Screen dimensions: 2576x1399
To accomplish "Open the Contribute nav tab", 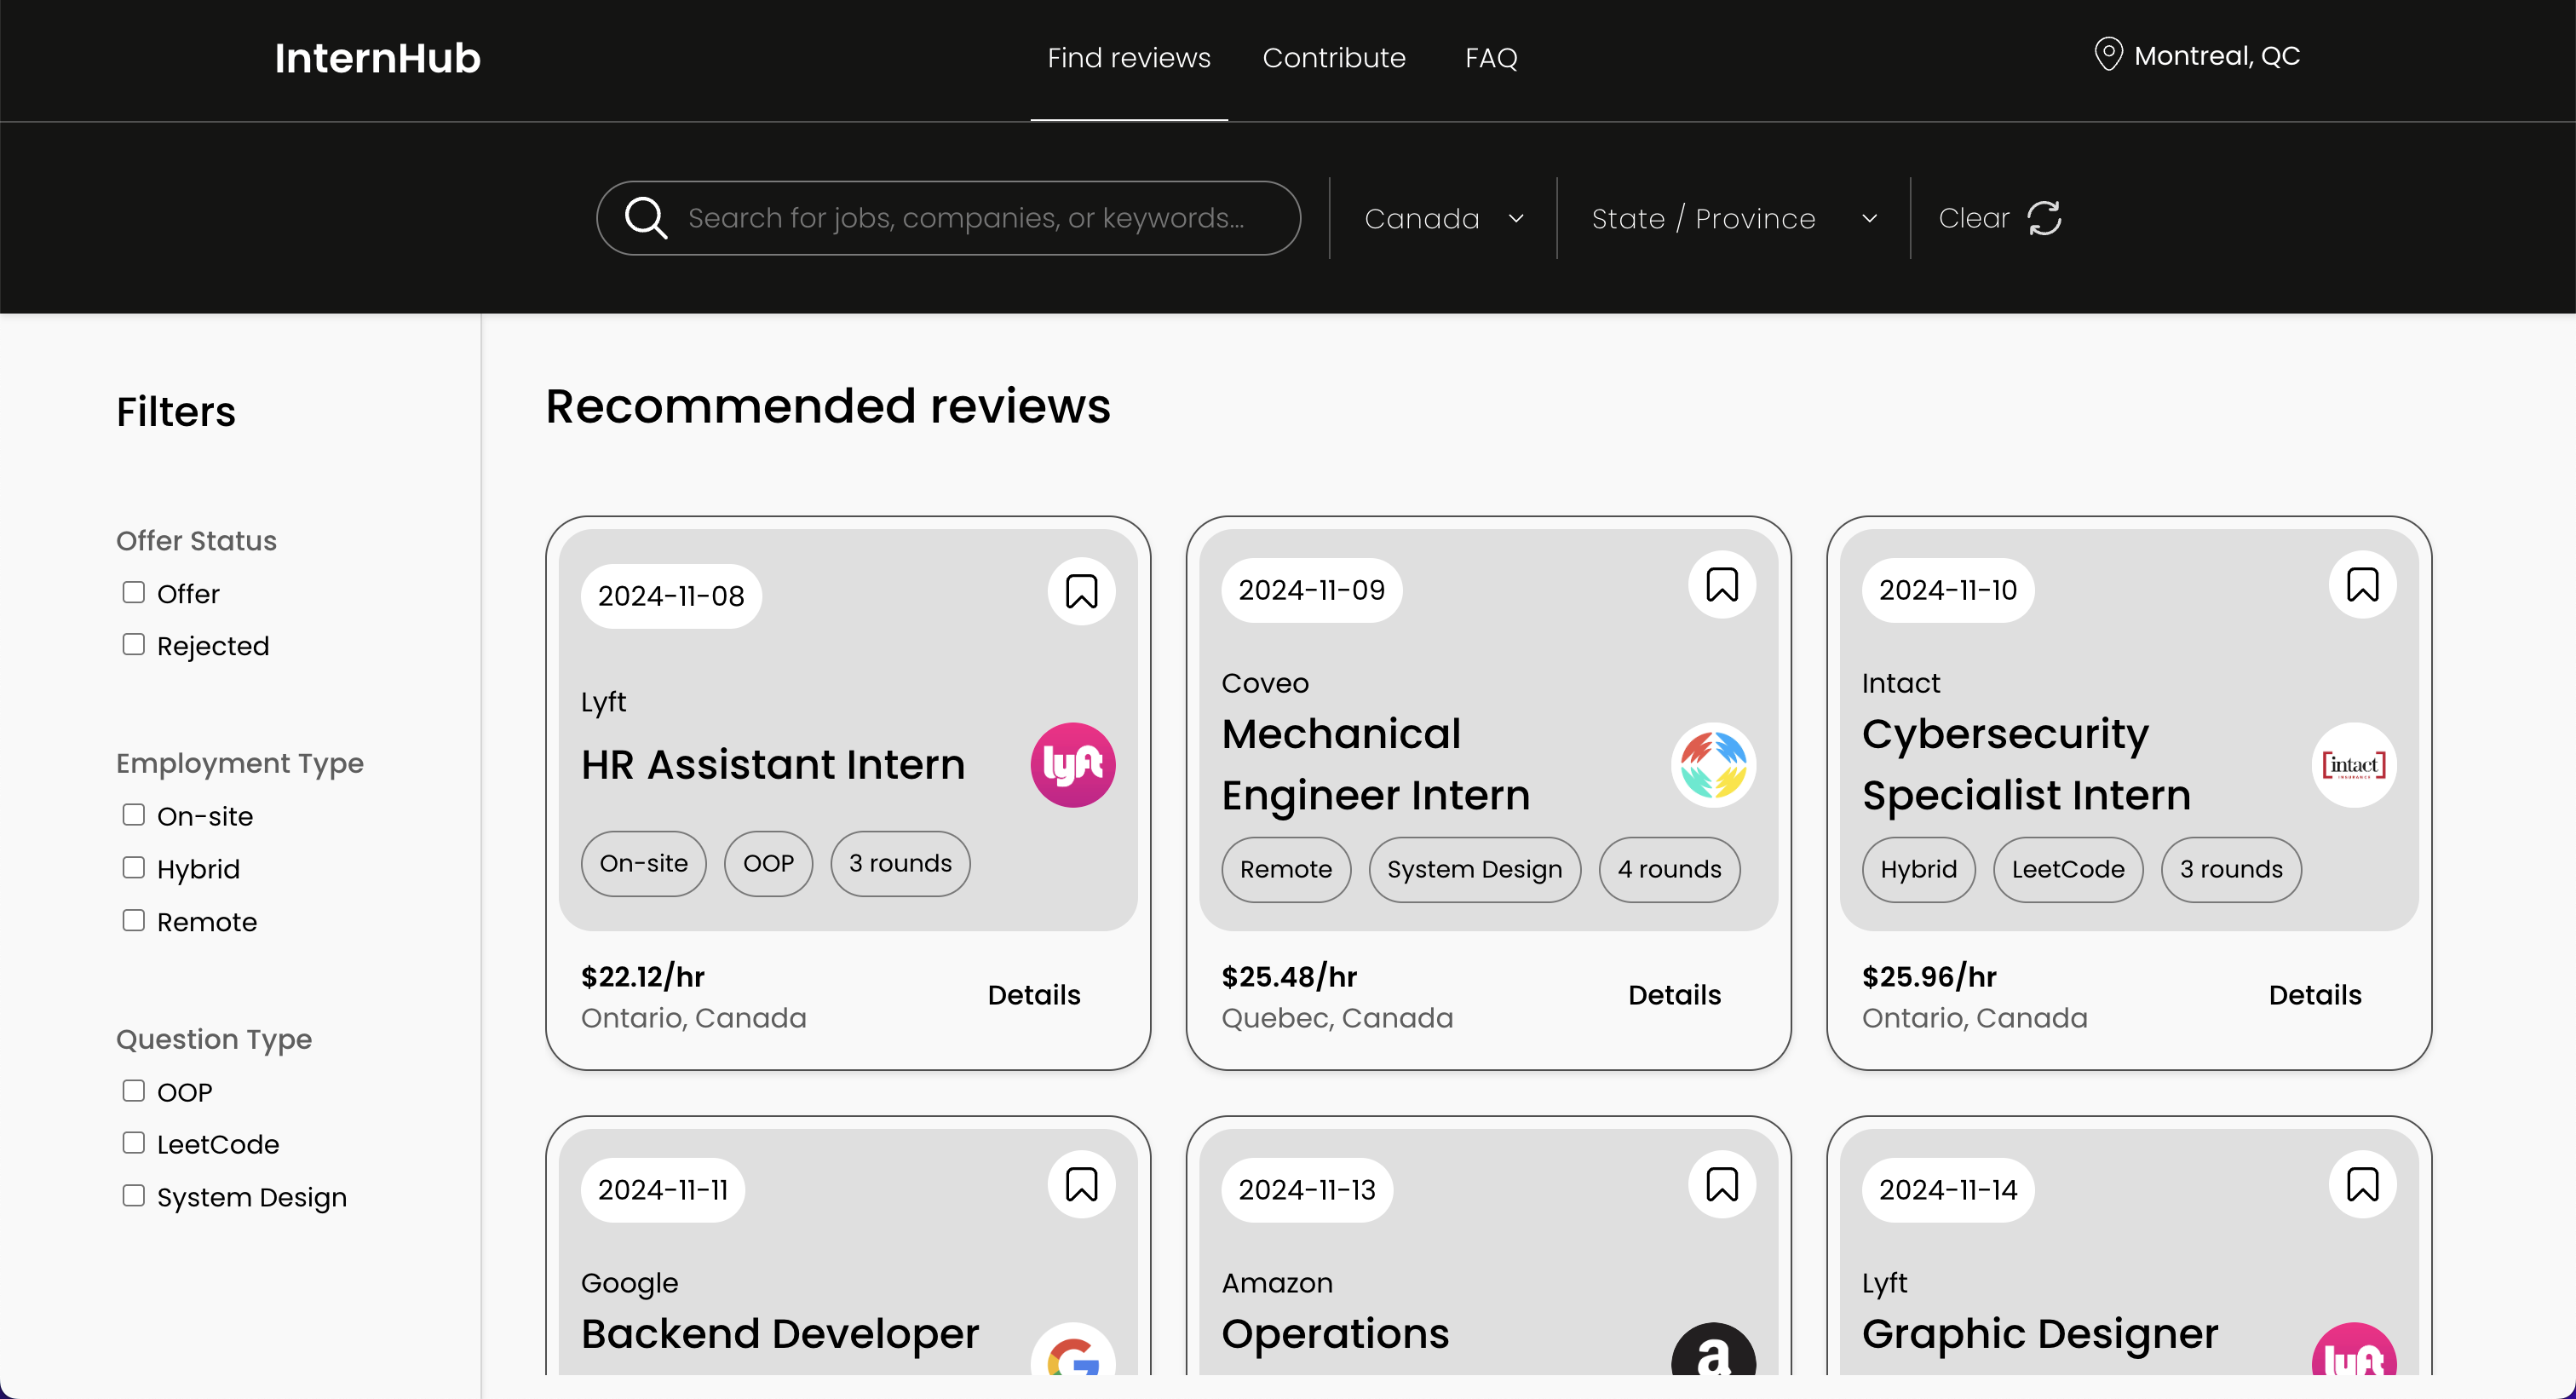I will coord(1333,58).
